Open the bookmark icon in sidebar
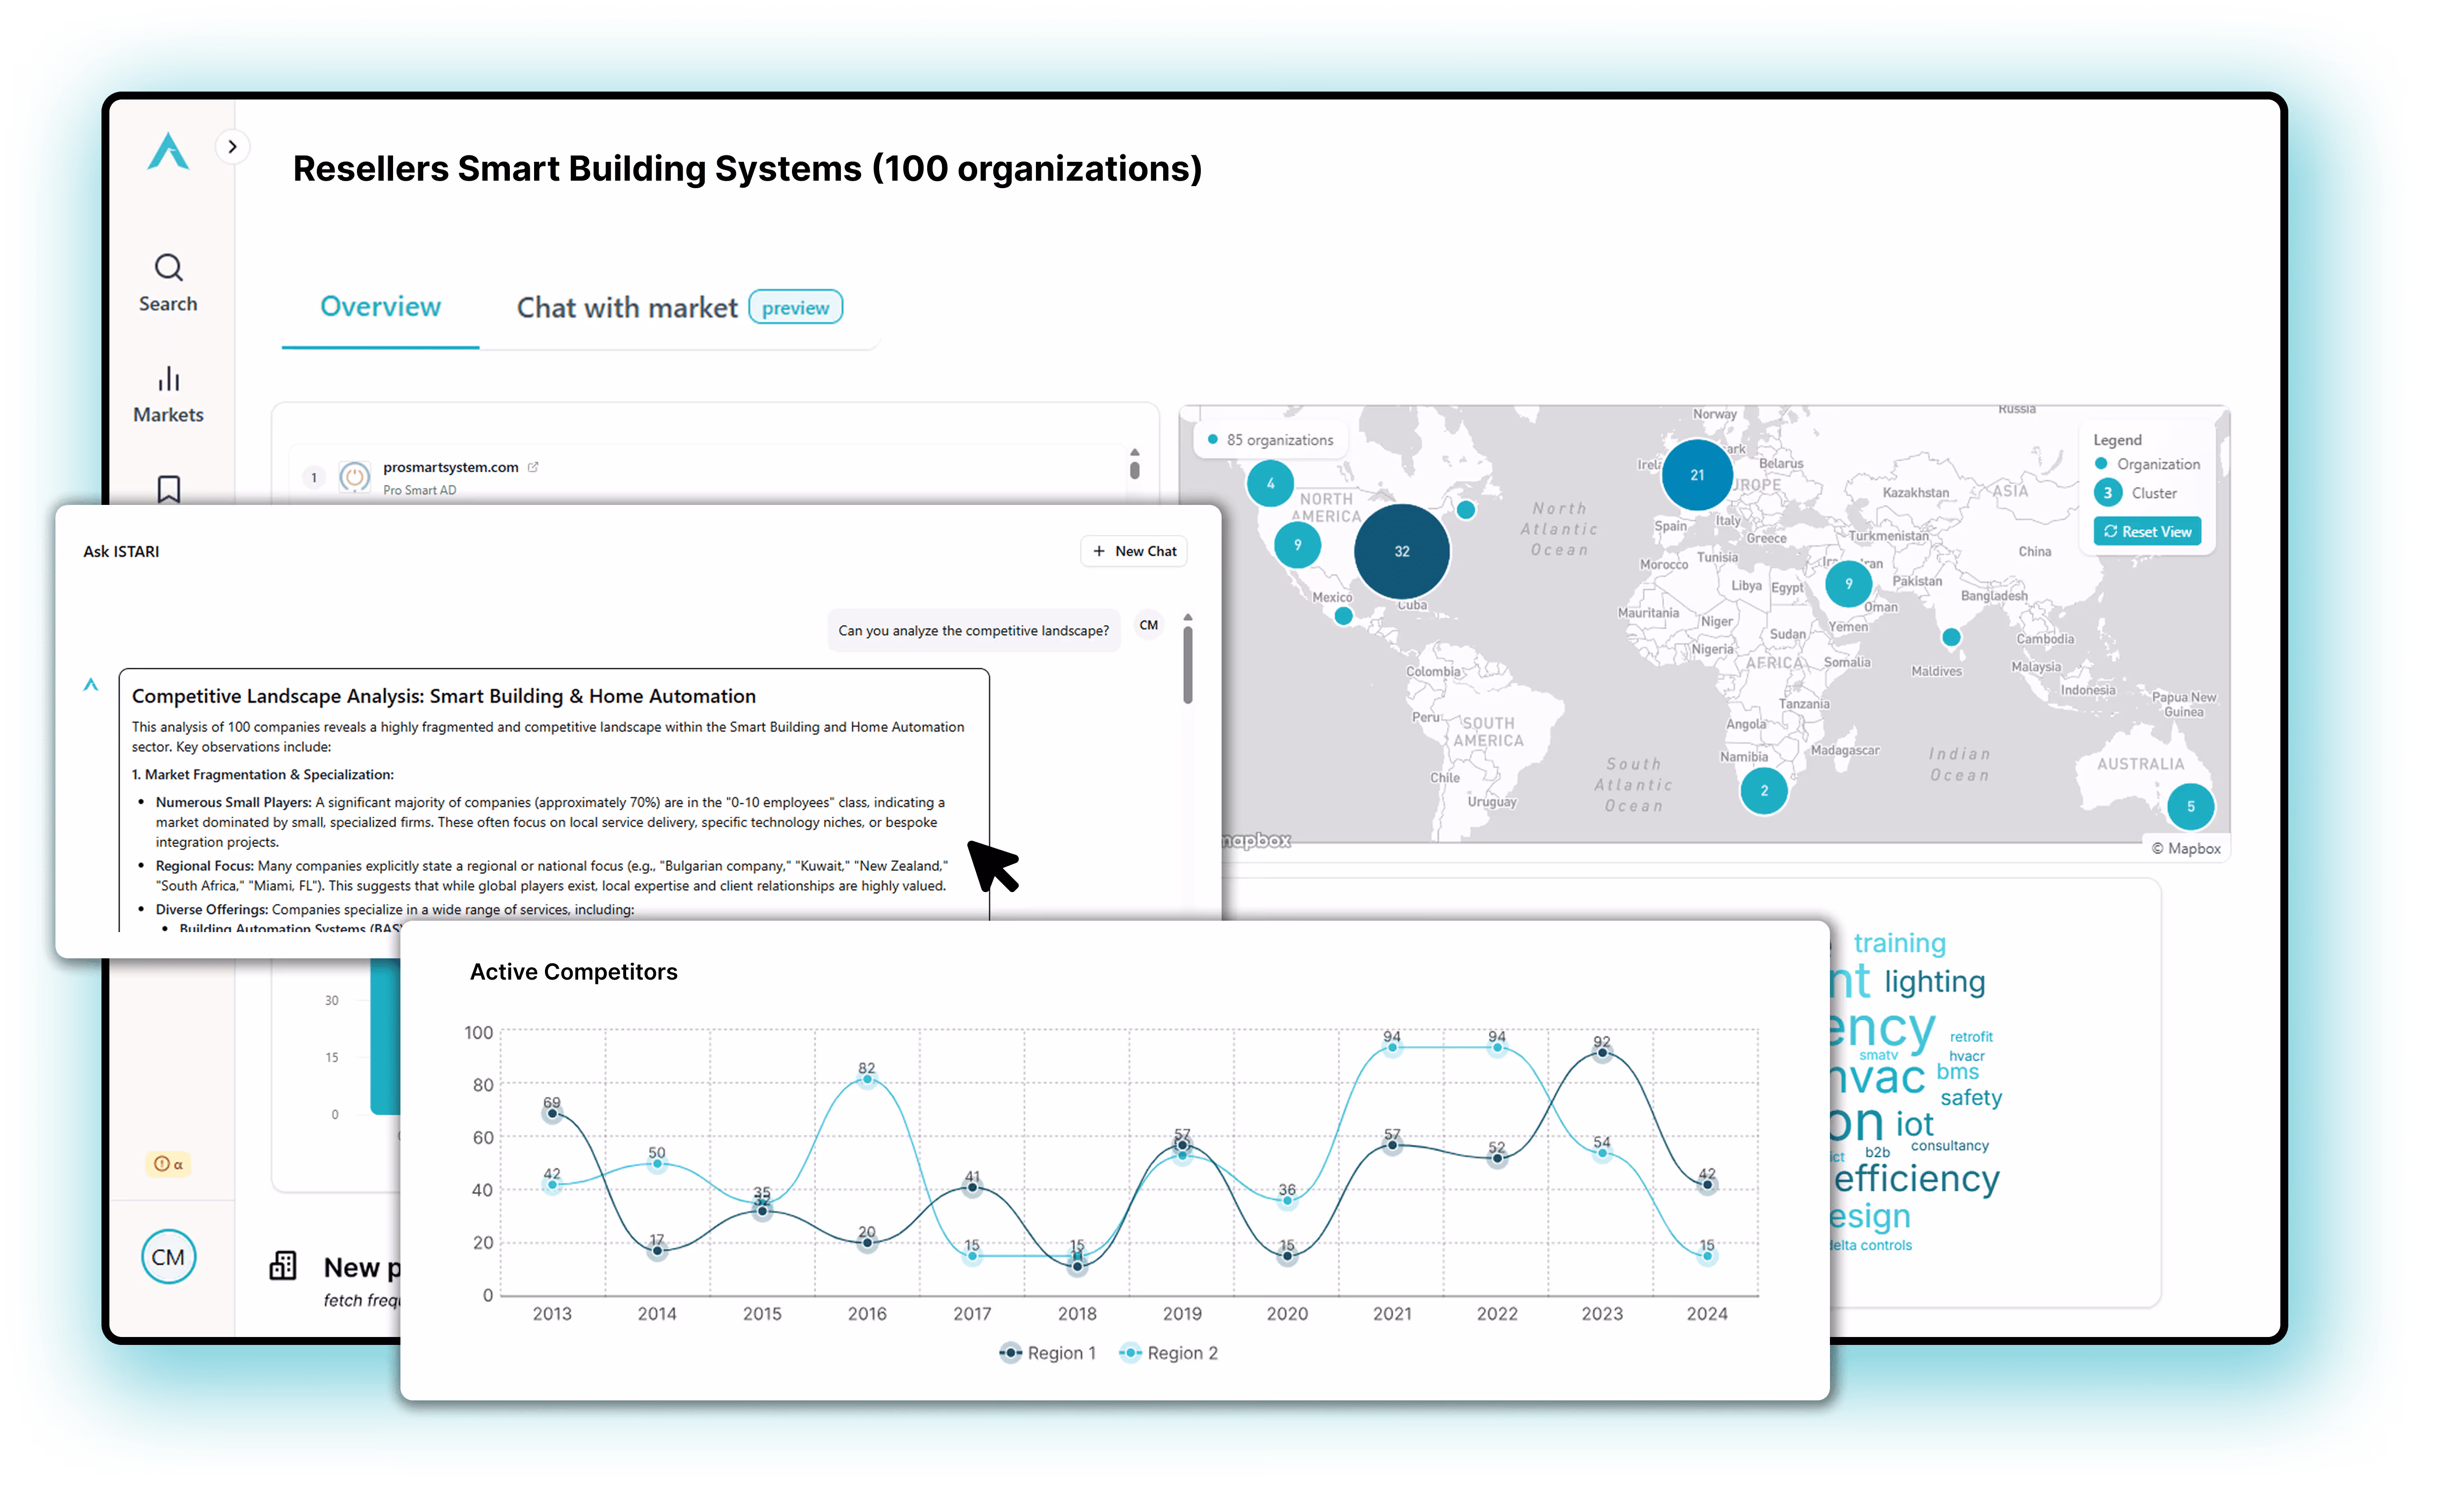Viewport: 2464px width, 1486px height. (x=169, y=489)
